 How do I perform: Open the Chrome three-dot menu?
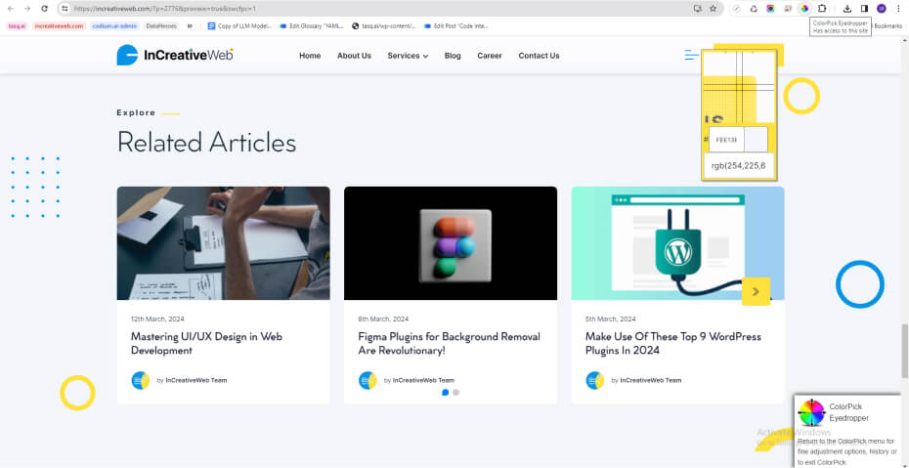point(897,8)
